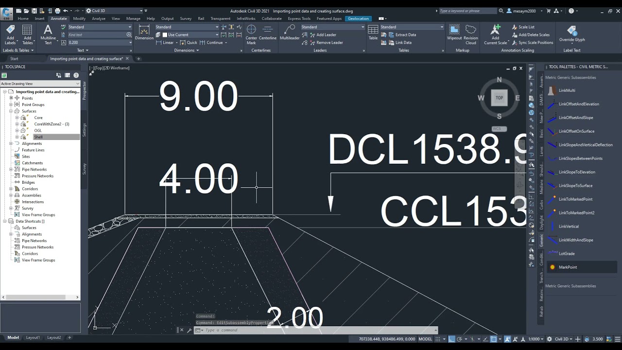Click the command line input field
Screen dimensions: 622x350
tap(318, 330)
